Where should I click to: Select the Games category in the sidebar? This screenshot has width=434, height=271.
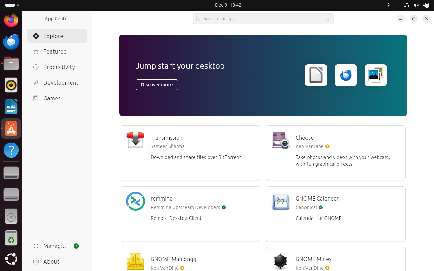[52, 98]
